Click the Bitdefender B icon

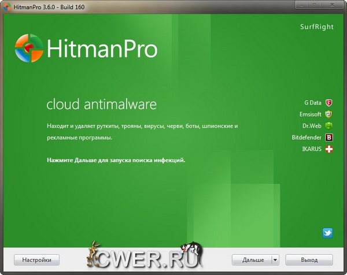coord(329,137)
